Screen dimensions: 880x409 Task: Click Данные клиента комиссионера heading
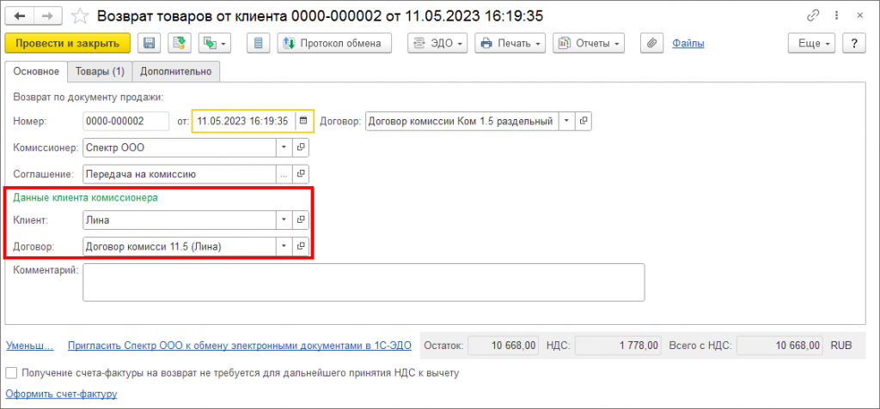point(85,197)
